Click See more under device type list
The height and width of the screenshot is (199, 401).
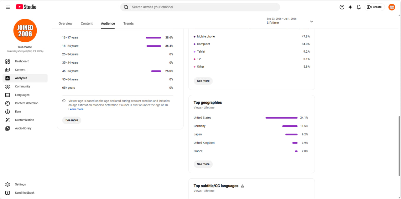coord(203,81)
